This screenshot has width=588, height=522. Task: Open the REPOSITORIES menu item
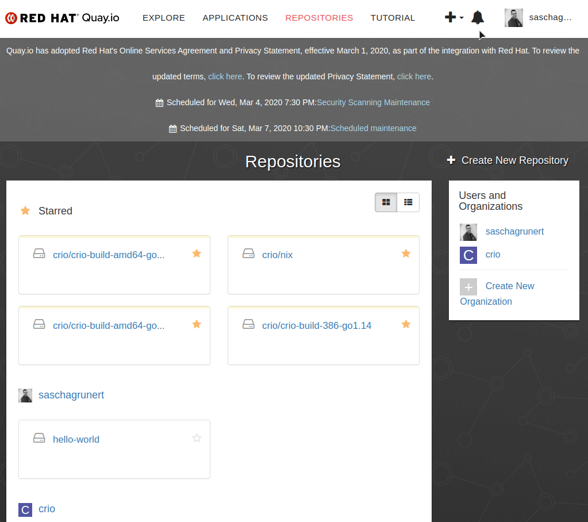(x=319, y=18)
